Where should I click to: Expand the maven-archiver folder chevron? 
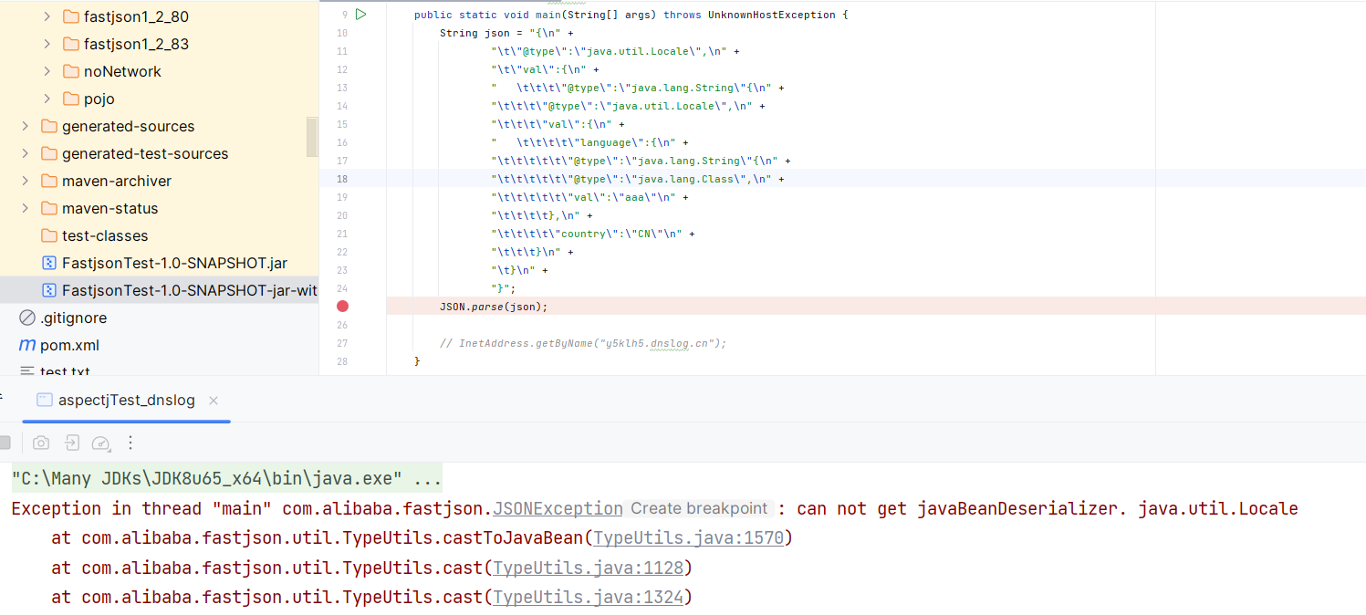click(x=26, y=181)
